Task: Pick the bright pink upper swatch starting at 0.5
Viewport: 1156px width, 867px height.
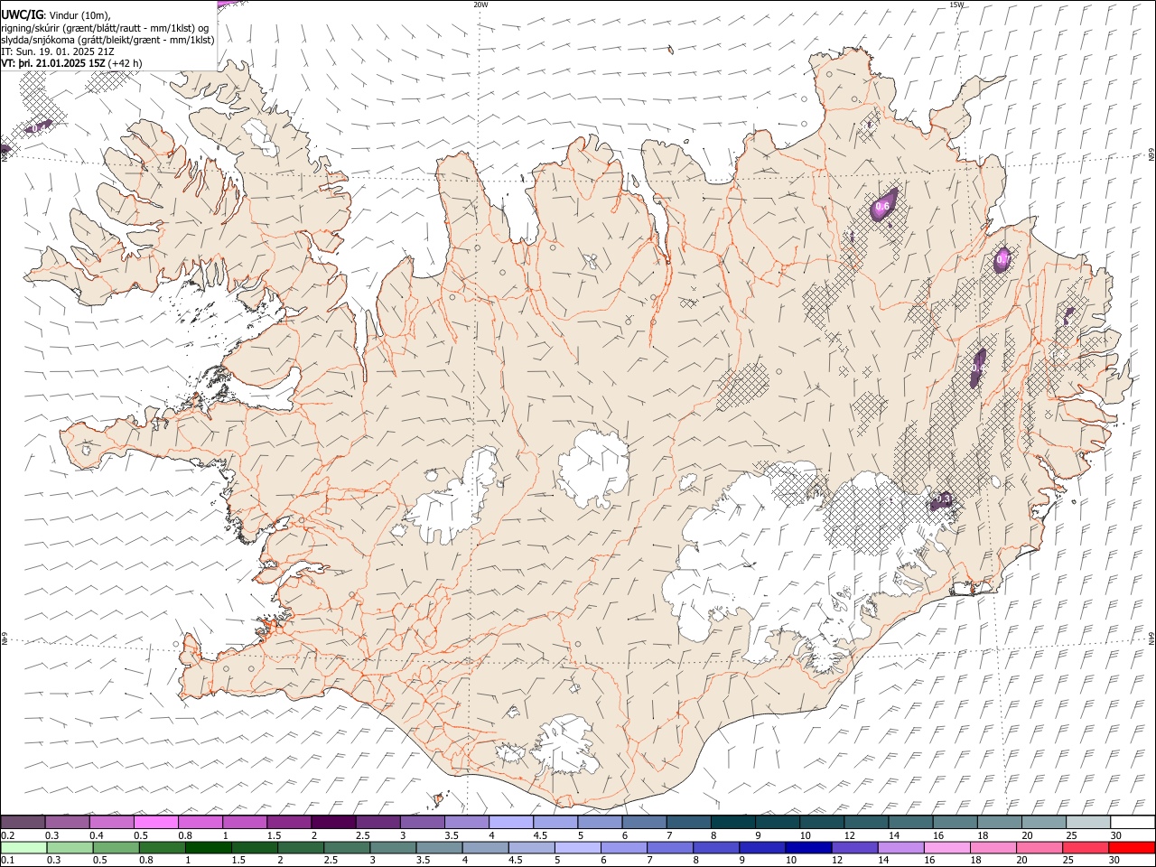Action: pyautogui.click(x=156, y=822)
